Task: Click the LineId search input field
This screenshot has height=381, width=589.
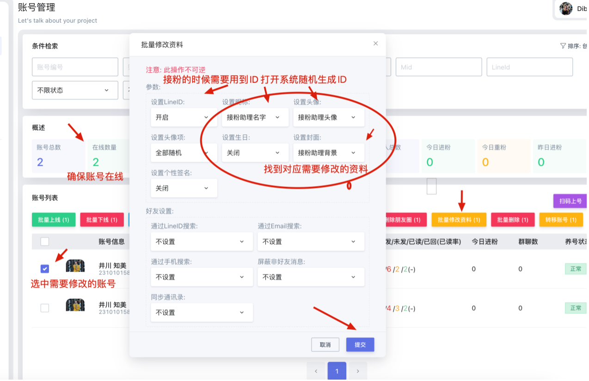Action: (530, 67)
